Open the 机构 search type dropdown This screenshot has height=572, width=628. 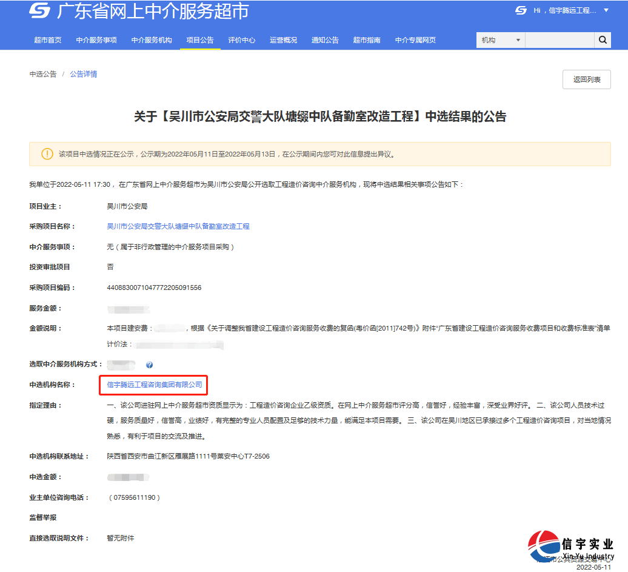tap(499, 39)
